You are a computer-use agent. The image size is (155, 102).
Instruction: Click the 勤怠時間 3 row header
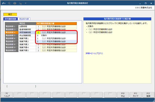11,29
